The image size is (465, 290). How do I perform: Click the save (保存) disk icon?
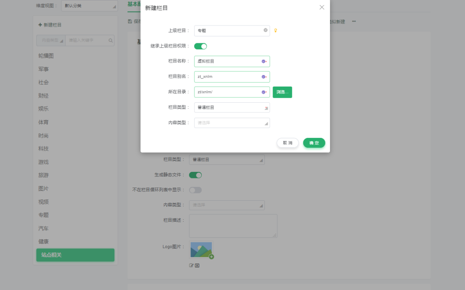129,21
